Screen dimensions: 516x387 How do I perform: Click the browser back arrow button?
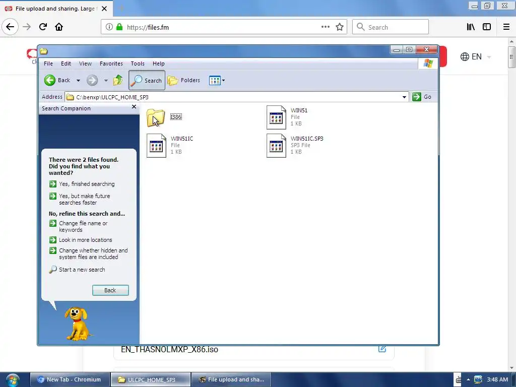pyautogui.click(x=10, y=27)
